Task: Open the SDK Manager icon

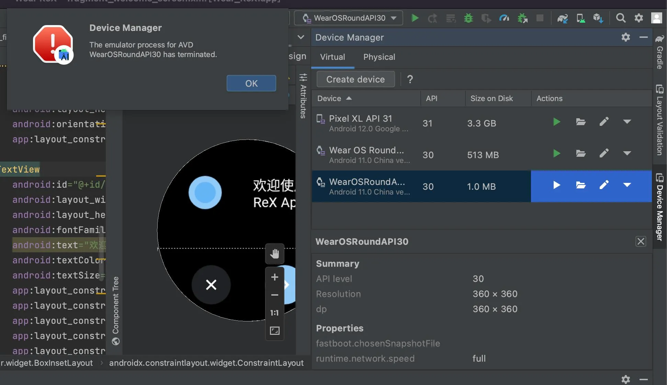Action: point(598,18)
